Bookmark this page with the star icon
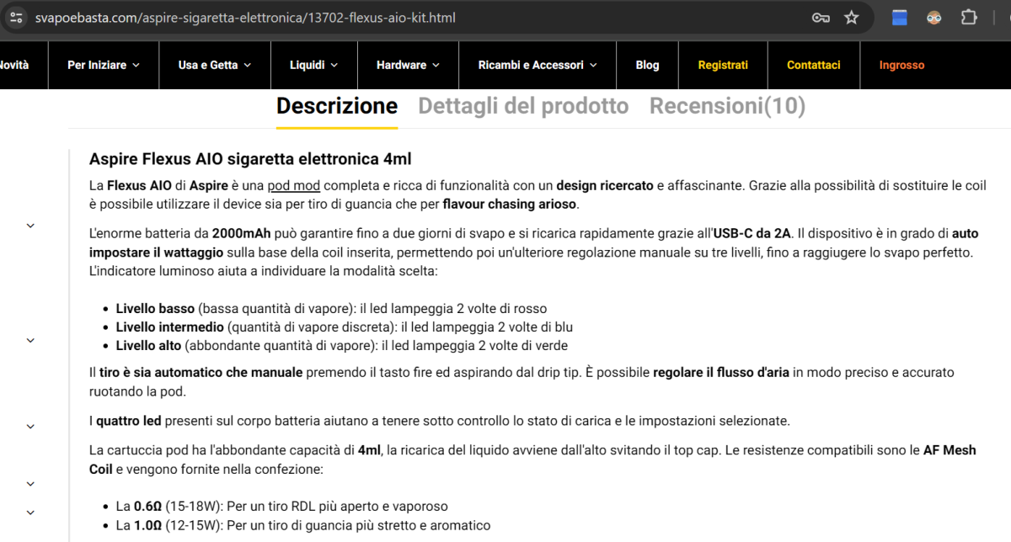The width and height of the screenshot is (1011, 542). [852, 17]
